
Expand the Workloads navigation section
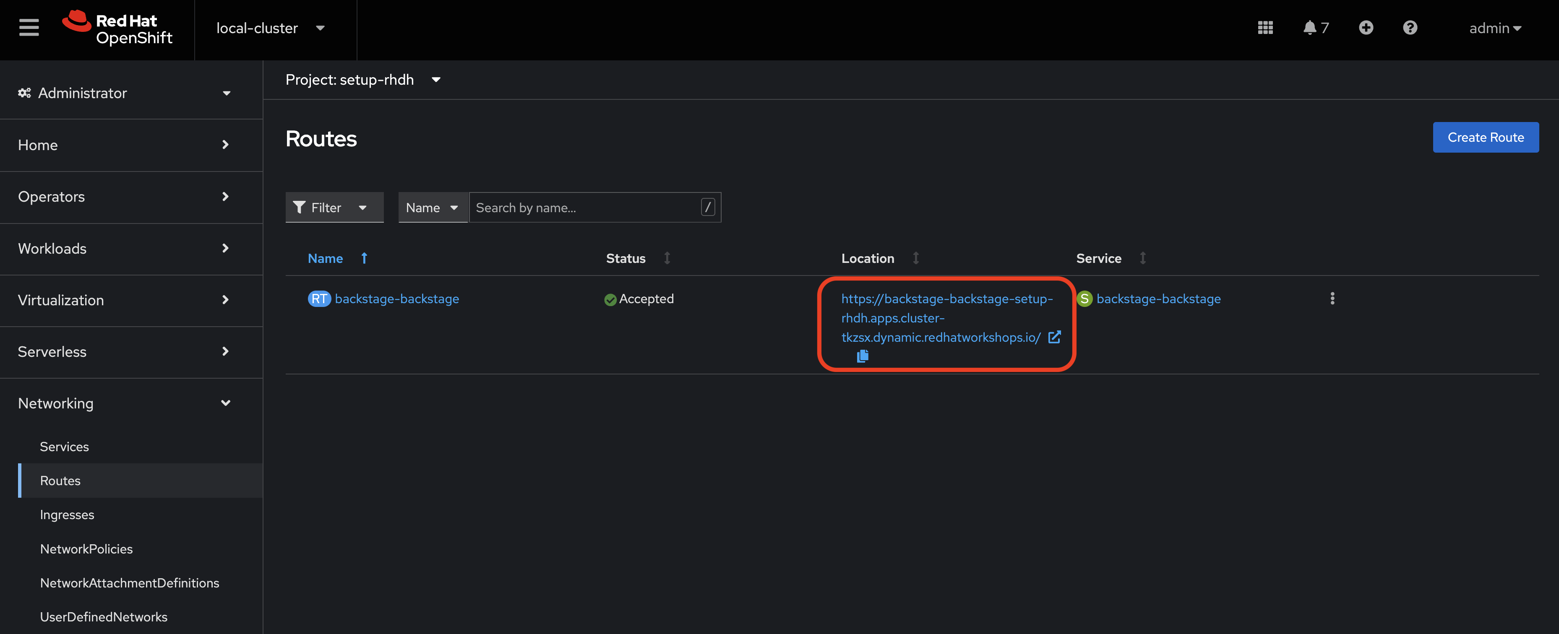coord(131,249)
